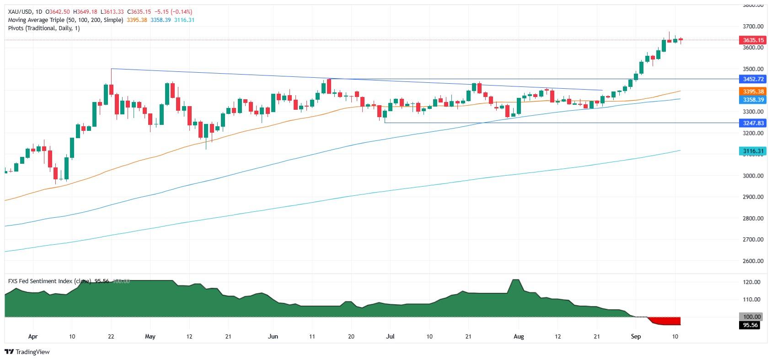Click the blue 3358.39 price axis tag
Image resolution: width=772 pixels, height=360 pixels.
(x=753, y=100)
